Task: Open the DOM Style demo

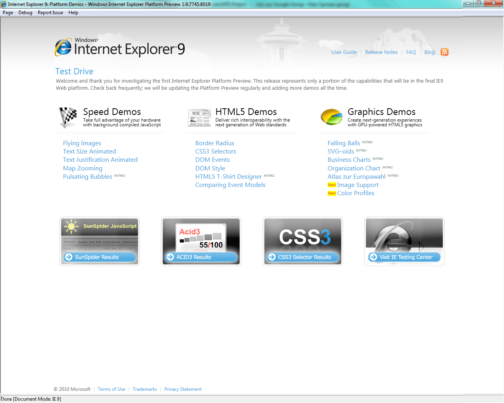Action: [x=210, y=168]
